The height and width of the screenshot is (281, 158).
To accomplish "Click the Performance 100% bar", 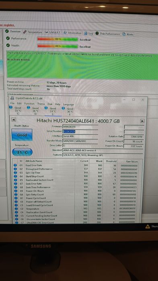I will click(x=57, y=39).
